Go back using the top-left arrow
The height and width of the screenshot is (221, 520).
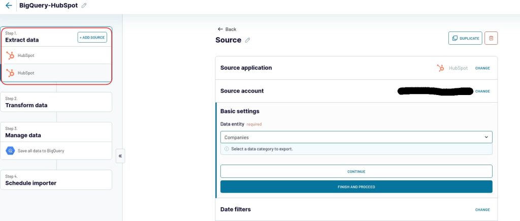[9, 5]
